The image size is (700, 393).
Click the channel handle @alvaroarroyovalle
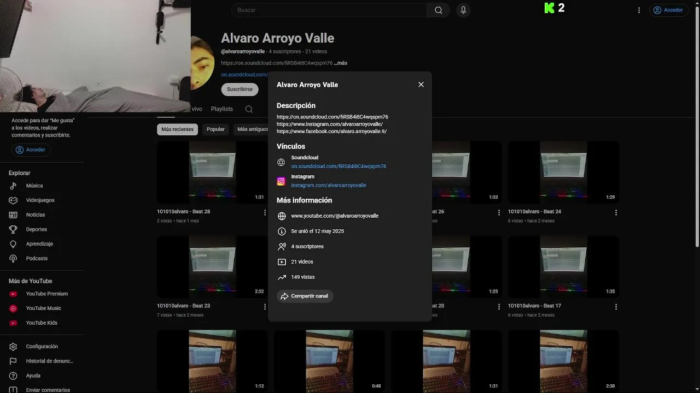[x=243, y=51]
